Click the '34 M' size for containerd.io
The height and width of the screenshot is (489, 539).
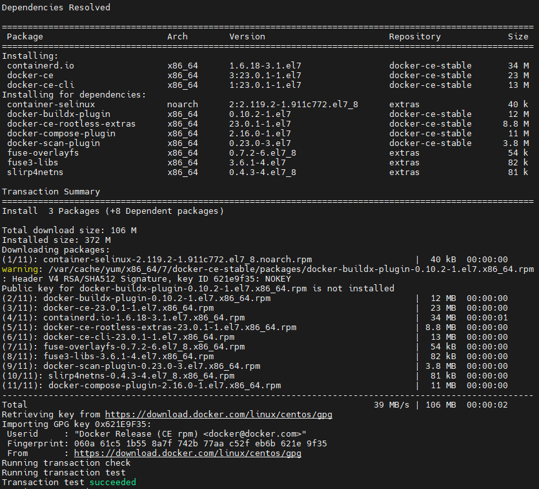click(518, 66)
